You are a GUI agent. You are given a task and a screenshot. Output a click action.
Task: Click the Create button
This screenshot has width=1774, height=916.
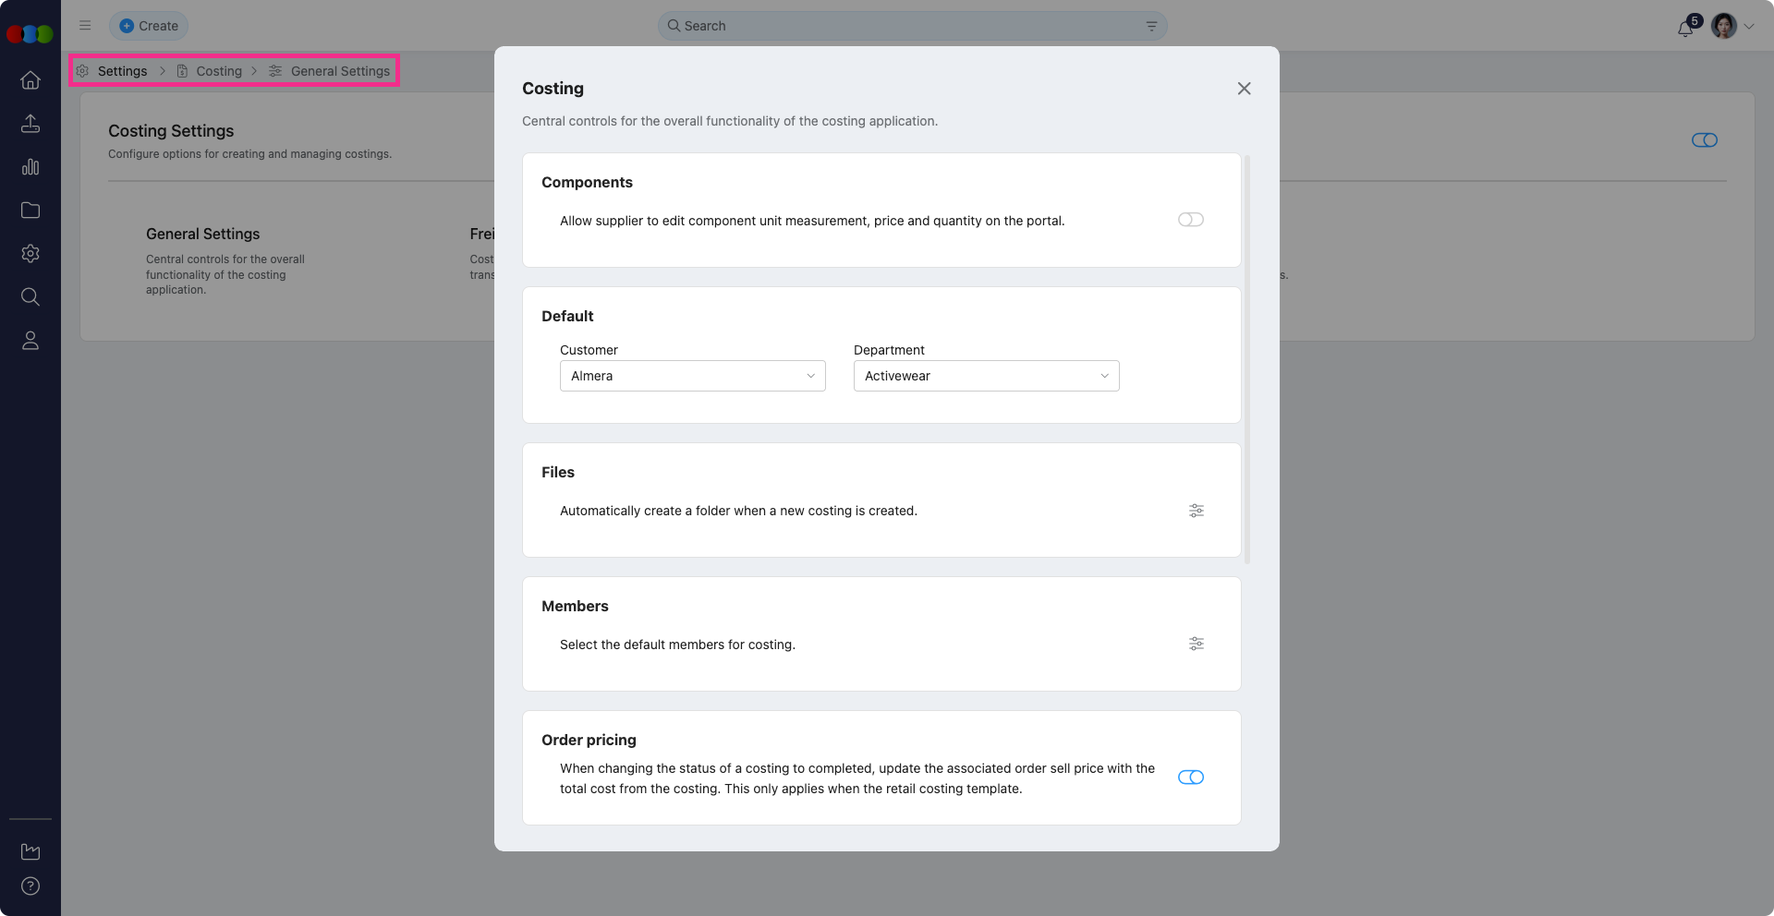pos(149,26)
